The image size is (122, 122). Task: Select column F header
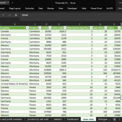click(80, 24)
